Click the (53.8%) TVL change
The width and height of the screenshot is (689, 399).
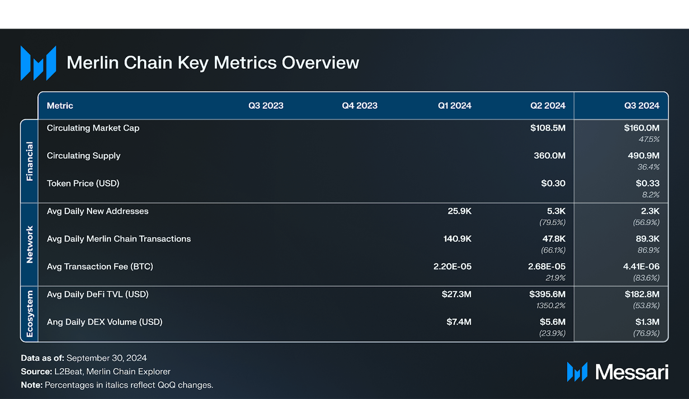[646, 305]
